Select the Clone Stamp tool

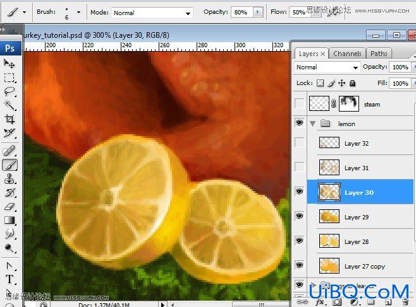click(9, 179)
